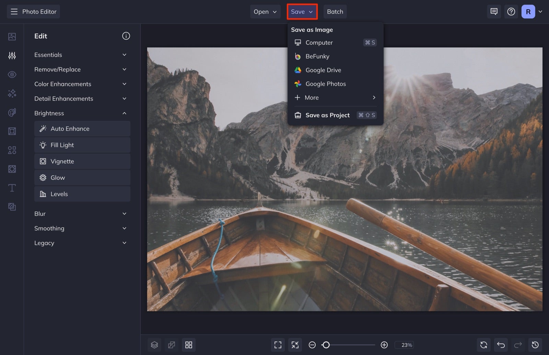The image size is (549, 355).
Task: Choose Google Drive from Save menu
Action: tap(323, 70)
